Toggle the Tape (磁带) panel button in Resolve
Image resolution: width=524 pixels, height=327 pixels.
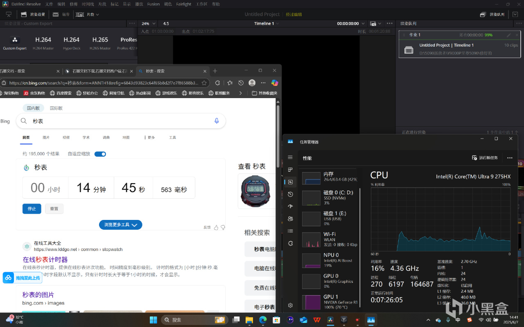61,14
